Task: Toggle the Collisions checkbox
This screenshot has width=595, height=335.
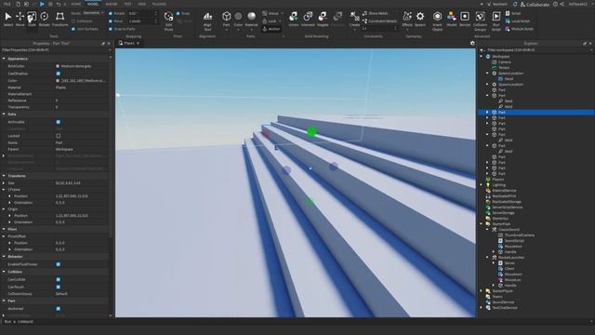Action: (73, 21)
